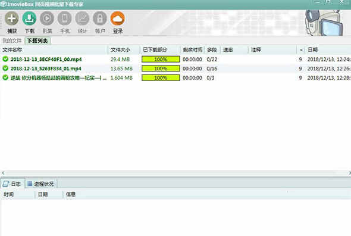The image size is (351, 236).
Task: Click the 信息 log column header
Action: (x=207, y=194)
